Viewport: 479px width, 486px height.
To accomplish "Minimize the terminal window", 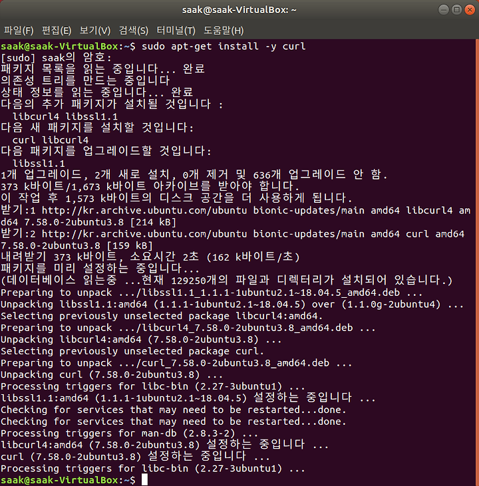I will point(444,10).
